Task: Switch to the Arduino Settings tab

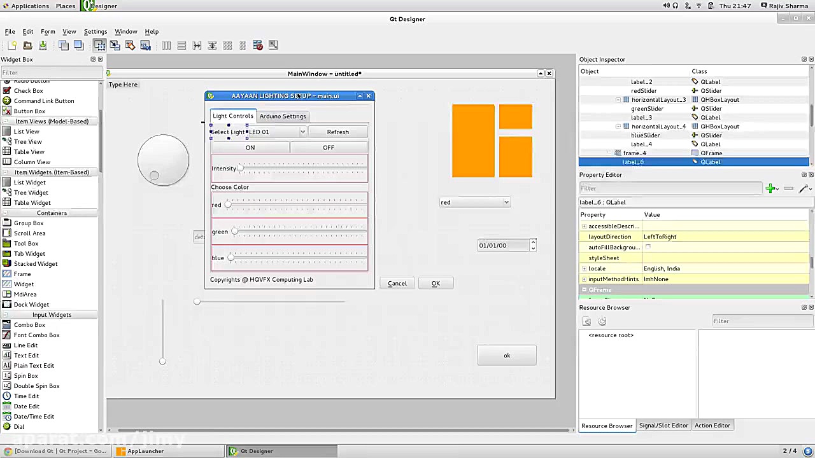Action: [282, 116]
